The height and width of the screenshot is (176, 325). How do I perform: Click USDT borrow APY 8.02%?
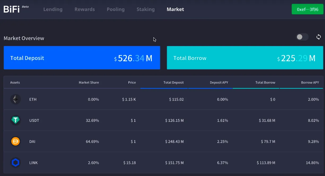coord(313,121)
